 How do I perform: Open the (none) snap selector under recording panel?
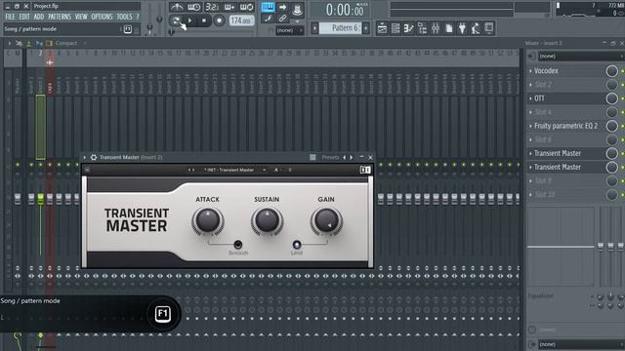pos(289,30)
